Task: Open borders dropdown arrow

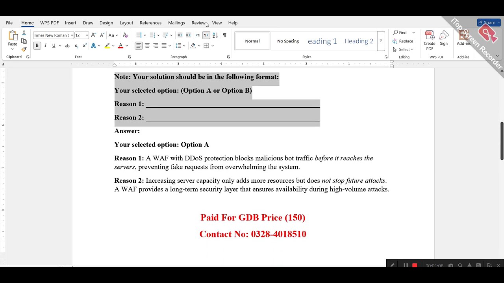Action: (x=213, y=46)
